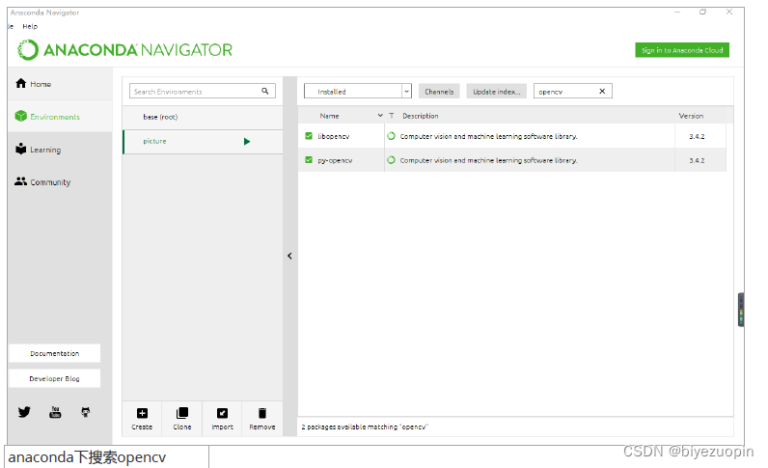Open the Home section
This screenshot has height=468, width=768.
pyautogui.click(x=60, y=84)
